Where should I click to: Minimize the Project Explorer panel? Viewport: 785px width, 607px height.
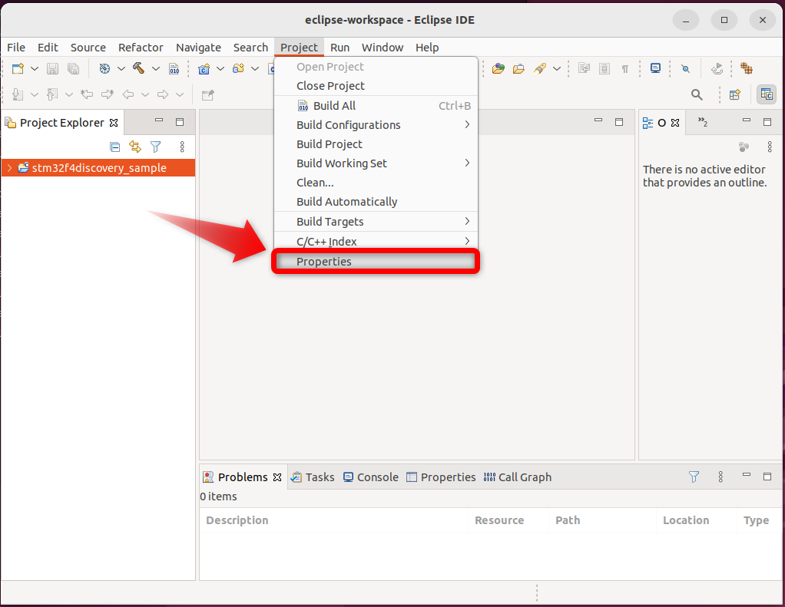(x=159, y=120)
